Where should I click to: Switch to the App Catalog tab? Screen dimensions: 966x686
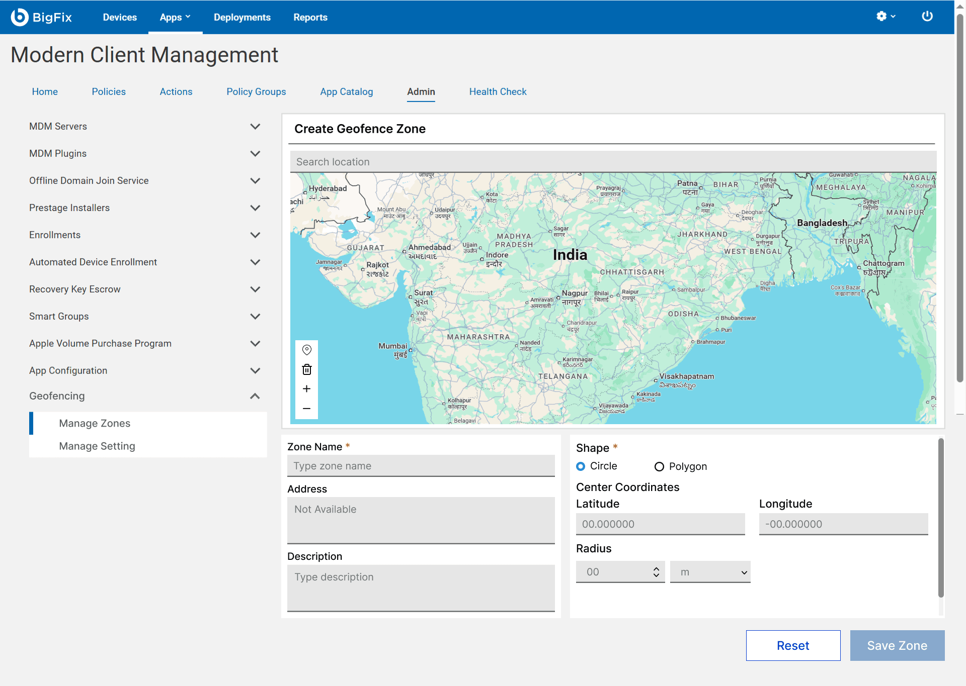point(347,91)
